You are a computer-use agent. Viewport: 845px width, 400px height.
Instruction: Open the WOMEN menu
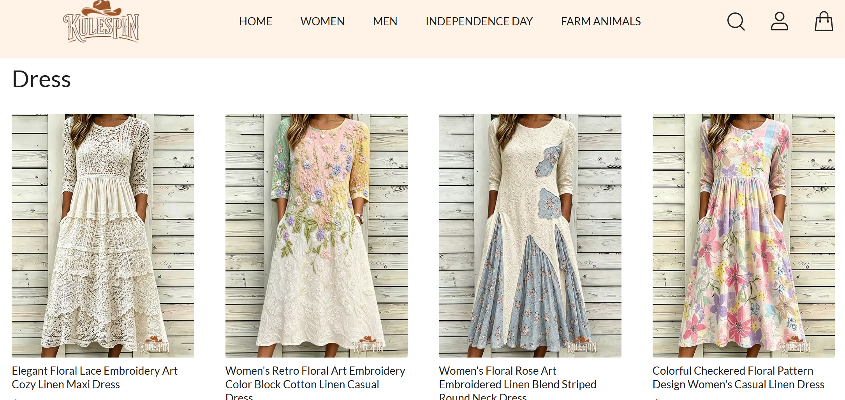322,21
